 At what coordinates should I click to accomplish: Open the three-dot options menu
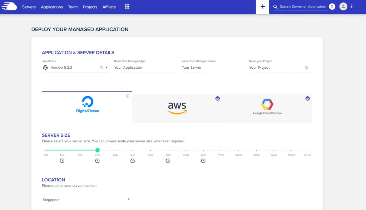click(352, 6)
